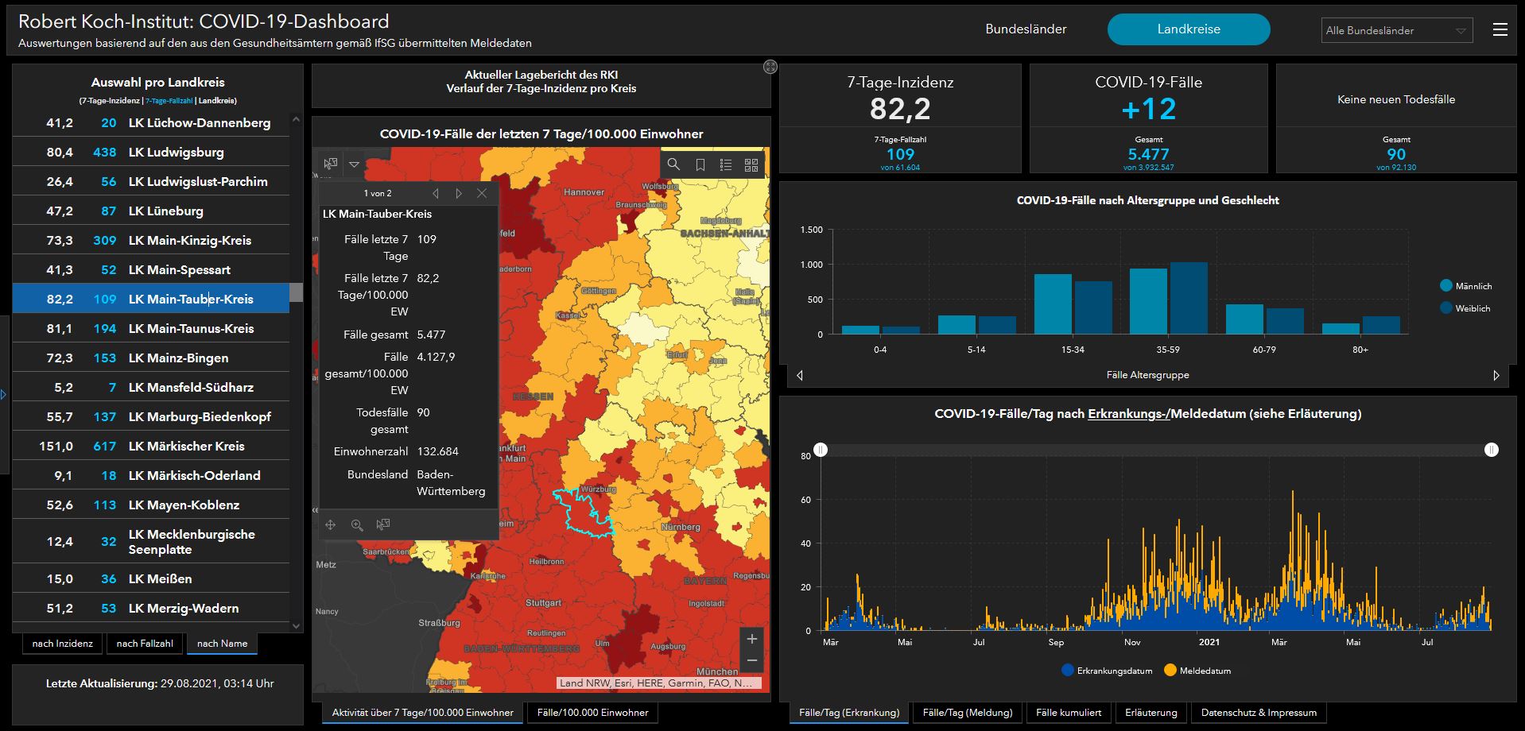This screenshot has width=1525, height=731.
Task: Close the LK Main-Tauber-Kreis popup
Action: [x=482, y=193]
